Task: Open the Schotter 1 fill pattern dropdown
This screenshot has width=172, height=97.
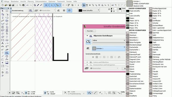Action: pyautogui.click(x=109, y=48)
